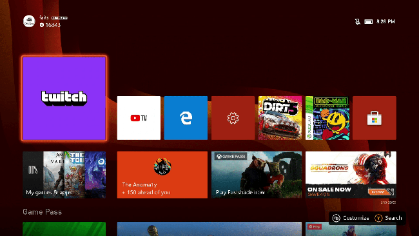
Task: Launch the DIRT 5 game tile
Action: pyautogui.click(x=280, y=118)
